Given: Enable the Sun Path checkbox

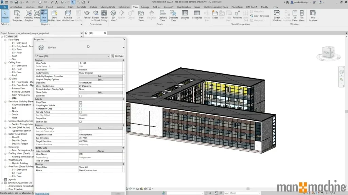Looking at the screenshot, I should 81,96.
